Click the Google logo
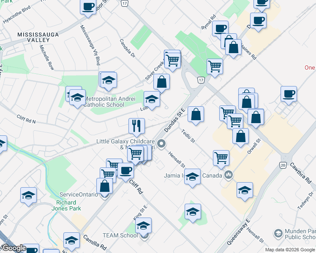Image resolution: width=316 pixels, height=253 pixels. pos(14,248)
